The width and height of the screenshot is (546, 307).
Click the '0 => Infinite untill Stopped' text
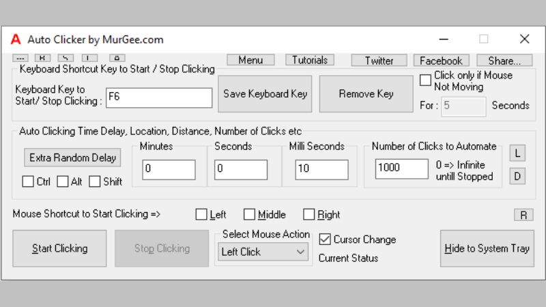pos(464,171)
